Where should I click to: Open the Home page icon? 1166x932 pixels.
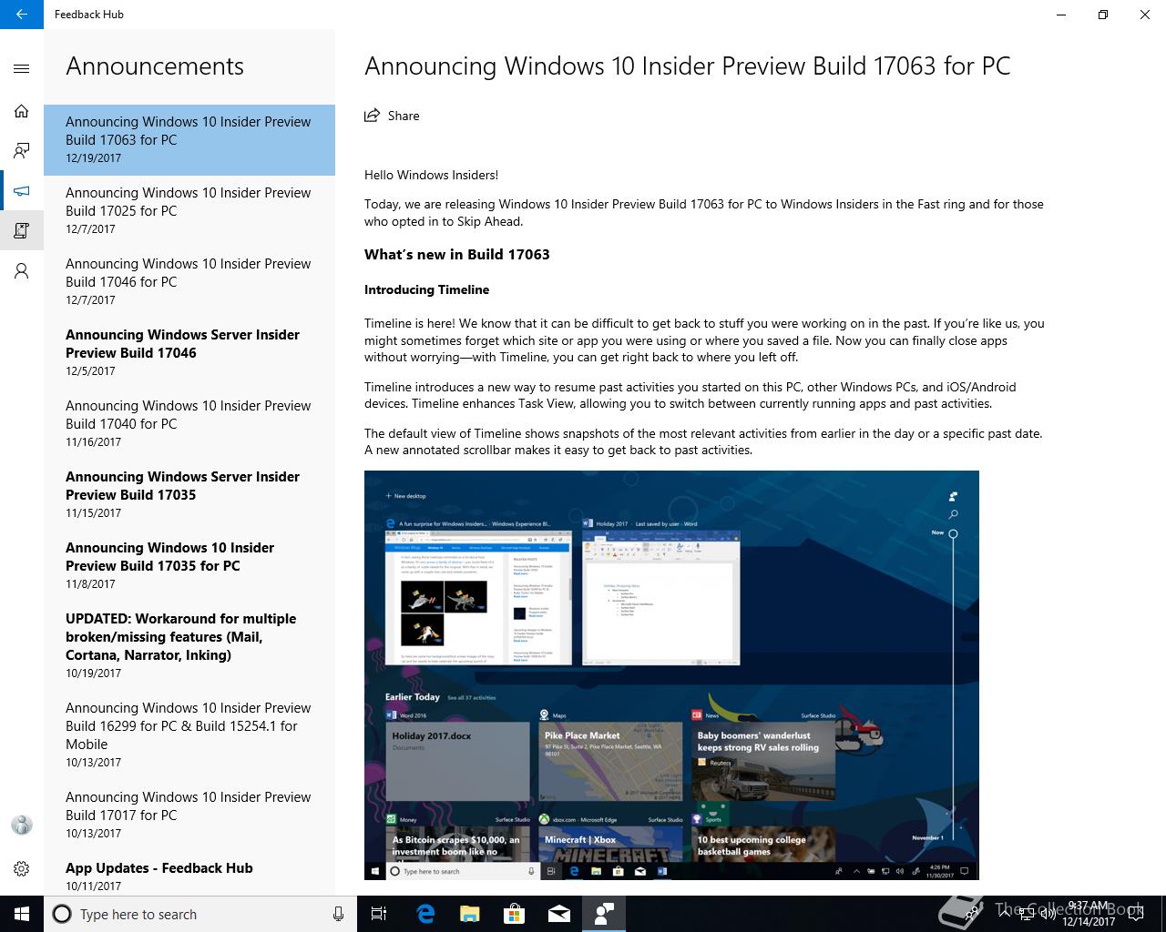click(22, 111)
